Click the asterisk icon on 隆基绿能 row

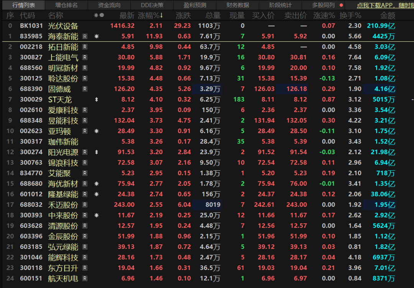click(96, 194)
